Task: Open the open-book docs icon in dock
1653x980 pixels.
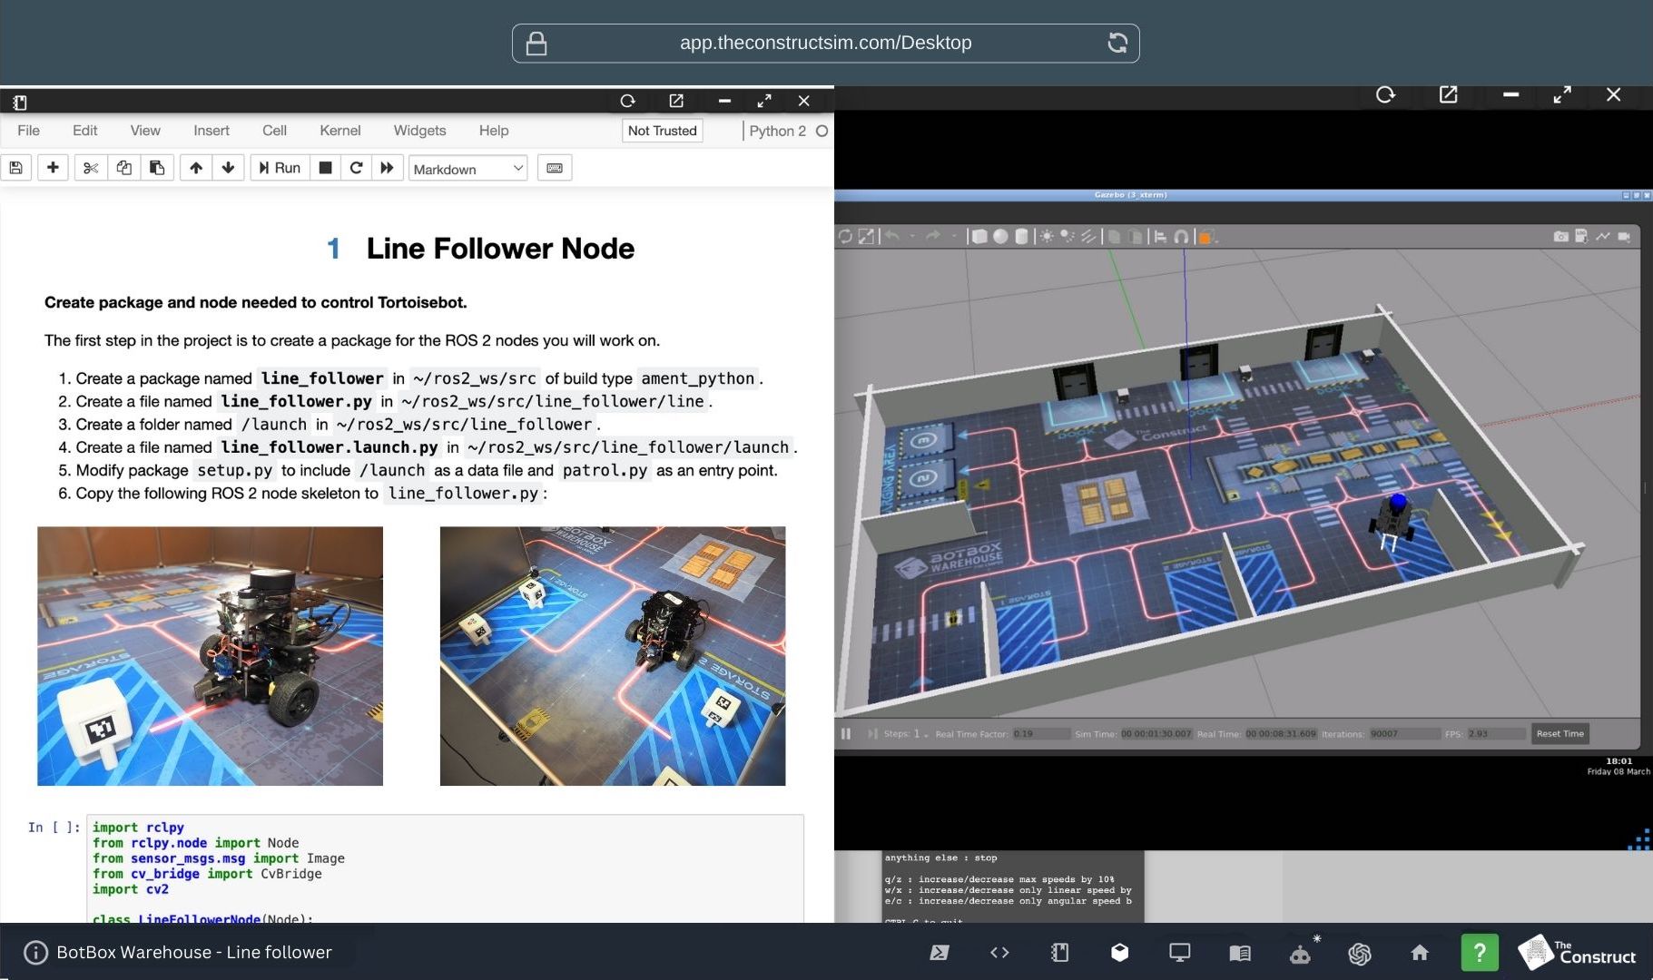Action: (1239, 953)
